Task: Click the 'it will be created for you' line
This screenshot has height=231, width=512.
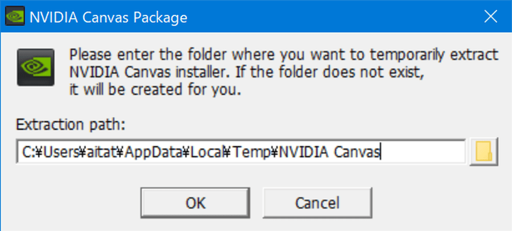Action: 154,90
